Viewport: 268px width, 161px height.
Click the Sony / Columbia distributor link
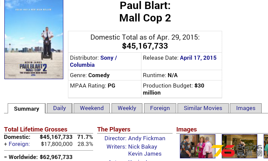tap(93, 61)
